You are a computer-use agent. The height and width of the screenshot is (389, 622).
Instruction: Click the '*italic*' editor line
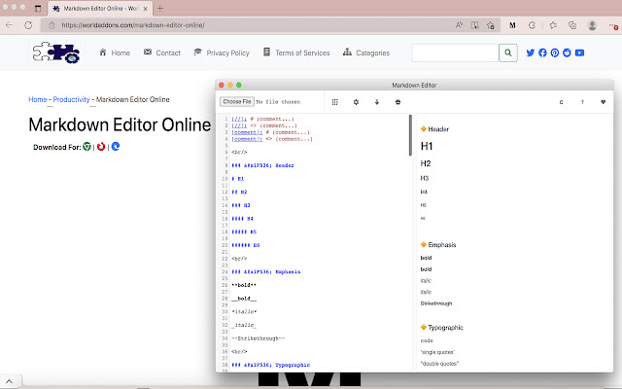click(x=244, y=311)
